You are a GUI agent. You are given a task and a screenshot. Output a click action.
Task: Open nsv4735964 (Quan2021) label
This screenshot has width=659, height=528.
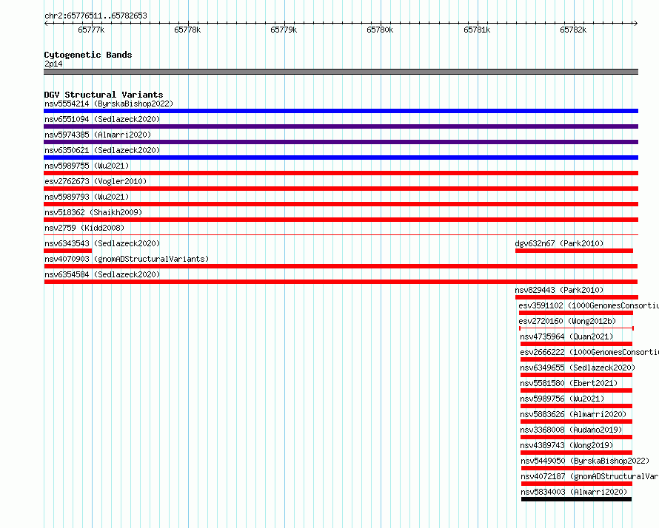point(566,336)
